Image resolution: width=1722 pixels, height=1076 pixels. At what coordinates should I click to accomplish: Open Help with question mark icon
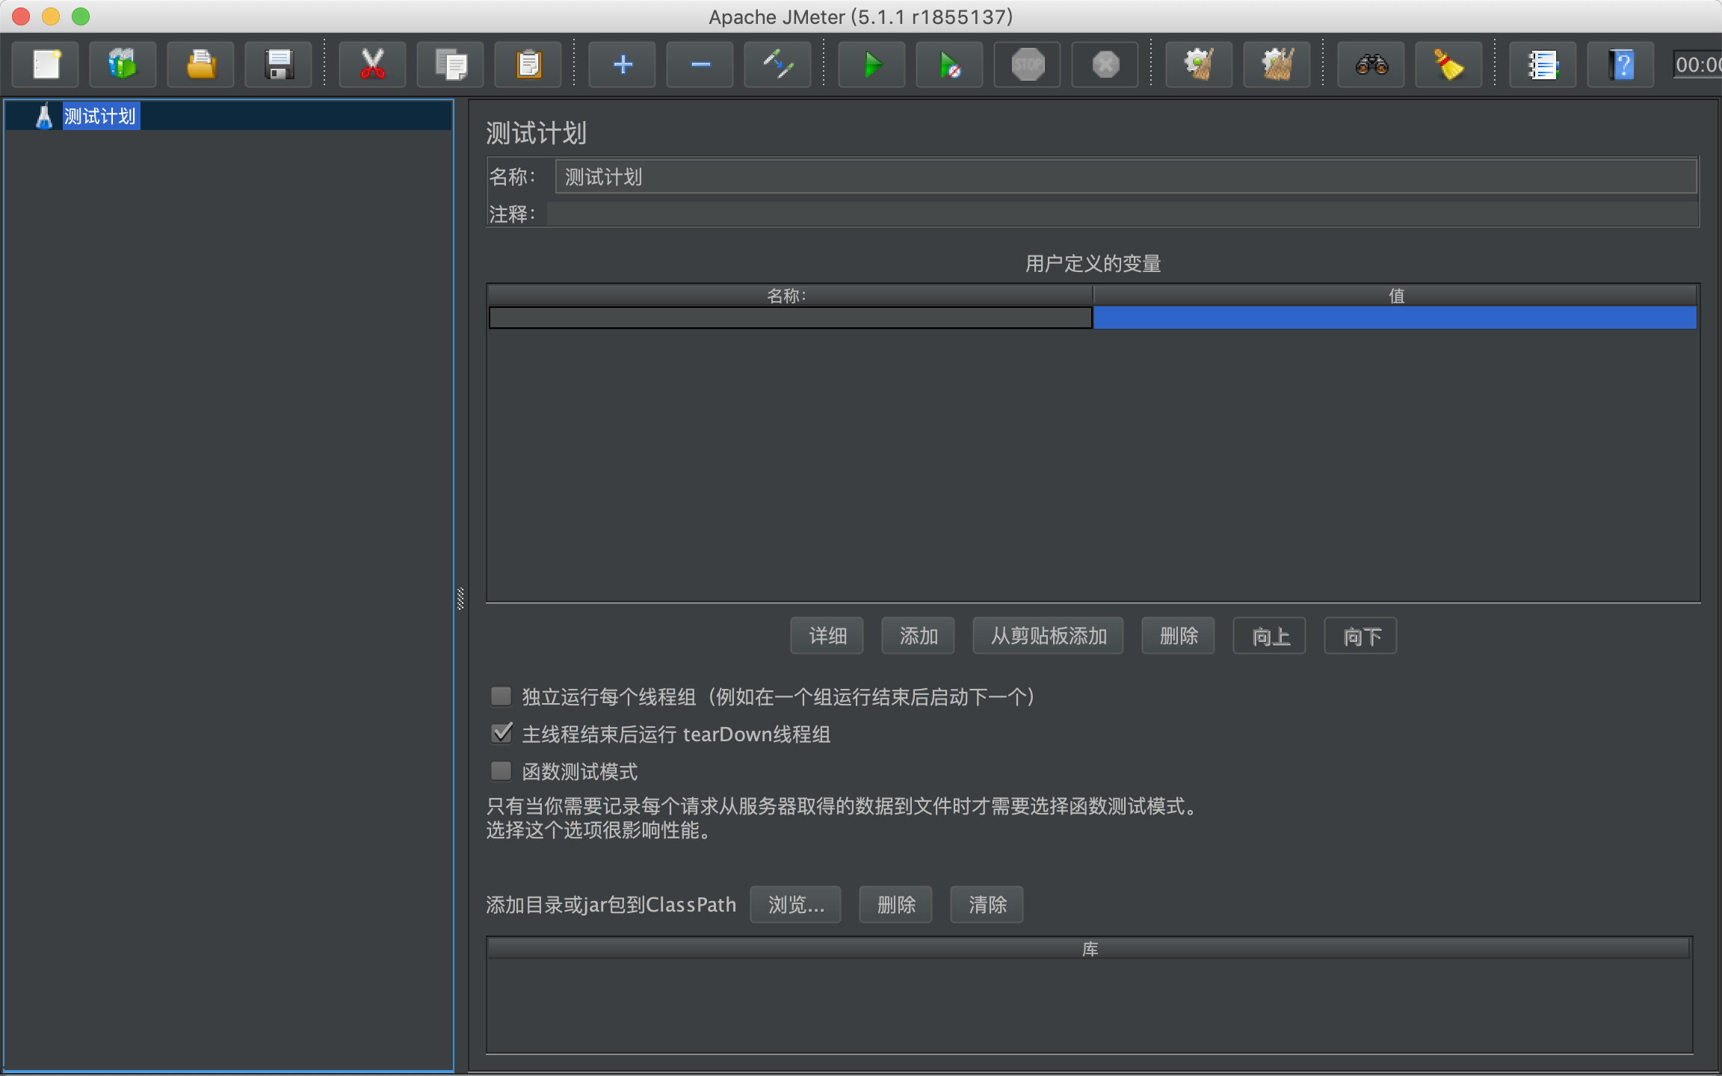pyautogui.click(x=1620, y=64)
